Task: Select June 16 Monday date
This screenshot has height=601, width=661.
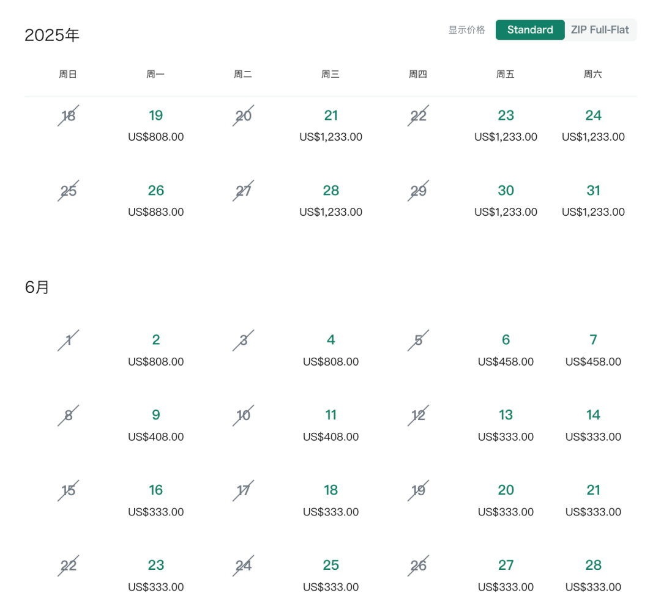Action: [156, 500]
